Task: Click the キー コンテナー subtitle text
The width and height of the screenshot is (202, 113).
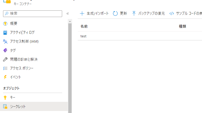Action: (x=23, y=4)
